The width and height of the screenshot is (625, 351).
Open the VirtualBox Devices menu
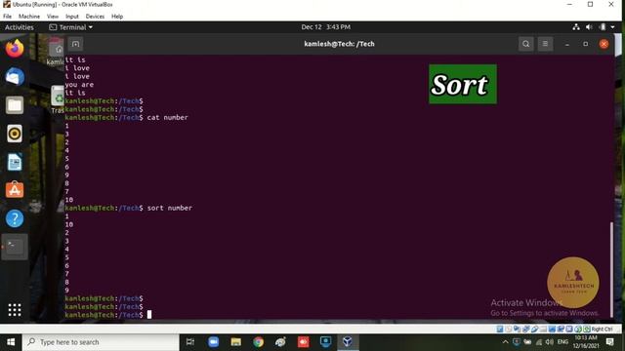(x=95, y=17)
